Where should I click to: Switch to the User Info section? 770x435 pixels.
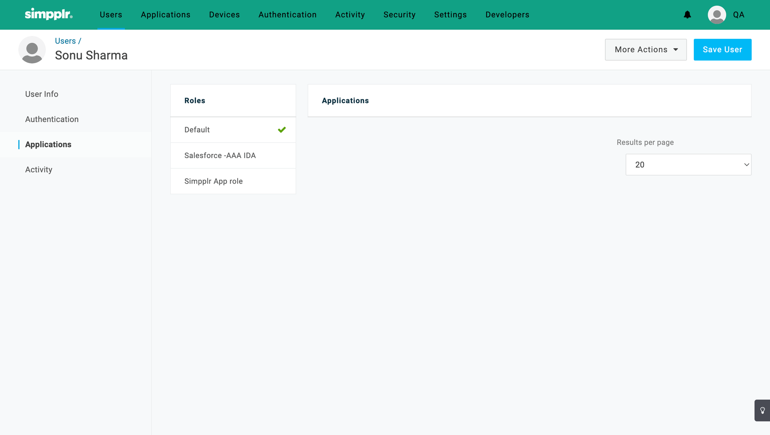point(42,94)
